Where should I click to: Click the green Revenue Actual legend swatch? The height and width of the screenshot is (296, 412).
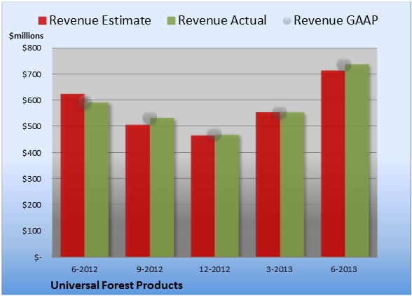pos(171,20)
